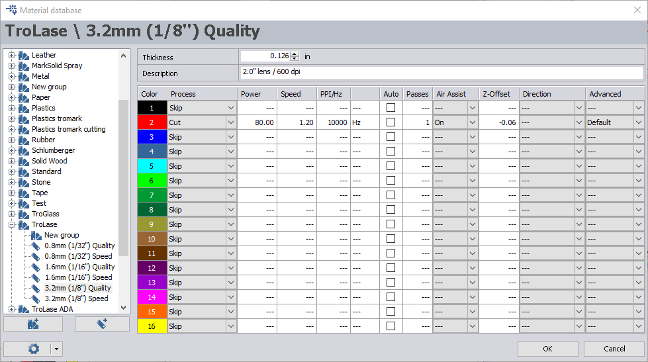
Task: Click the TroLase ADA group icon
Action: pyautogui.click(x=24, y=309)
